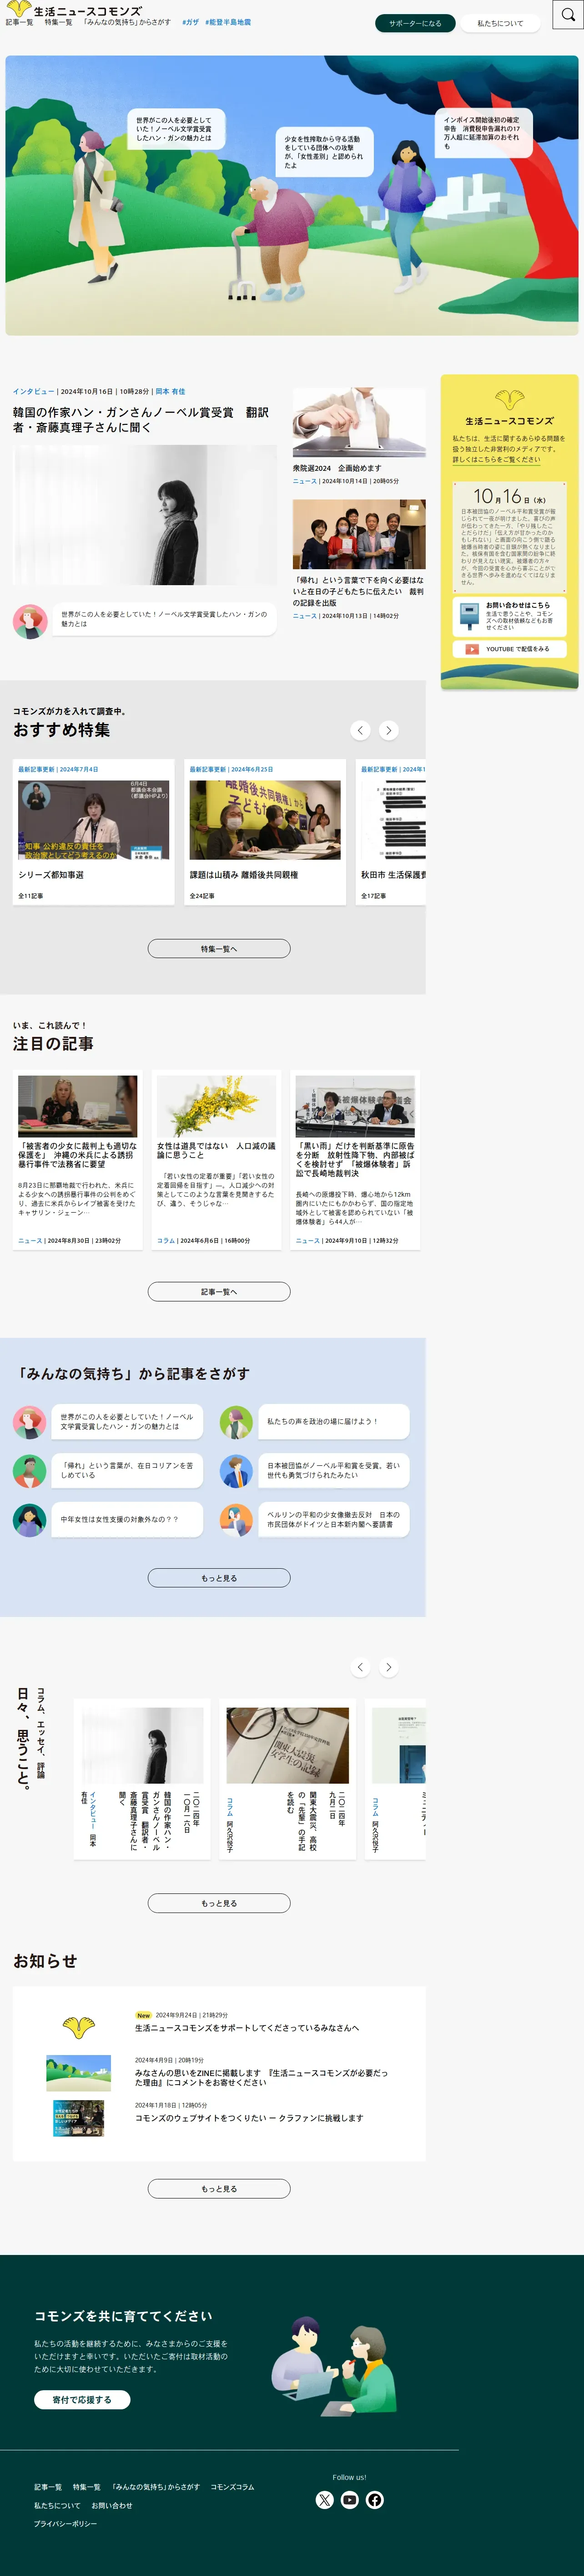Click the サポーターになる button
584x2576 pixels.
pyautogui.click(x=415, y=23)
